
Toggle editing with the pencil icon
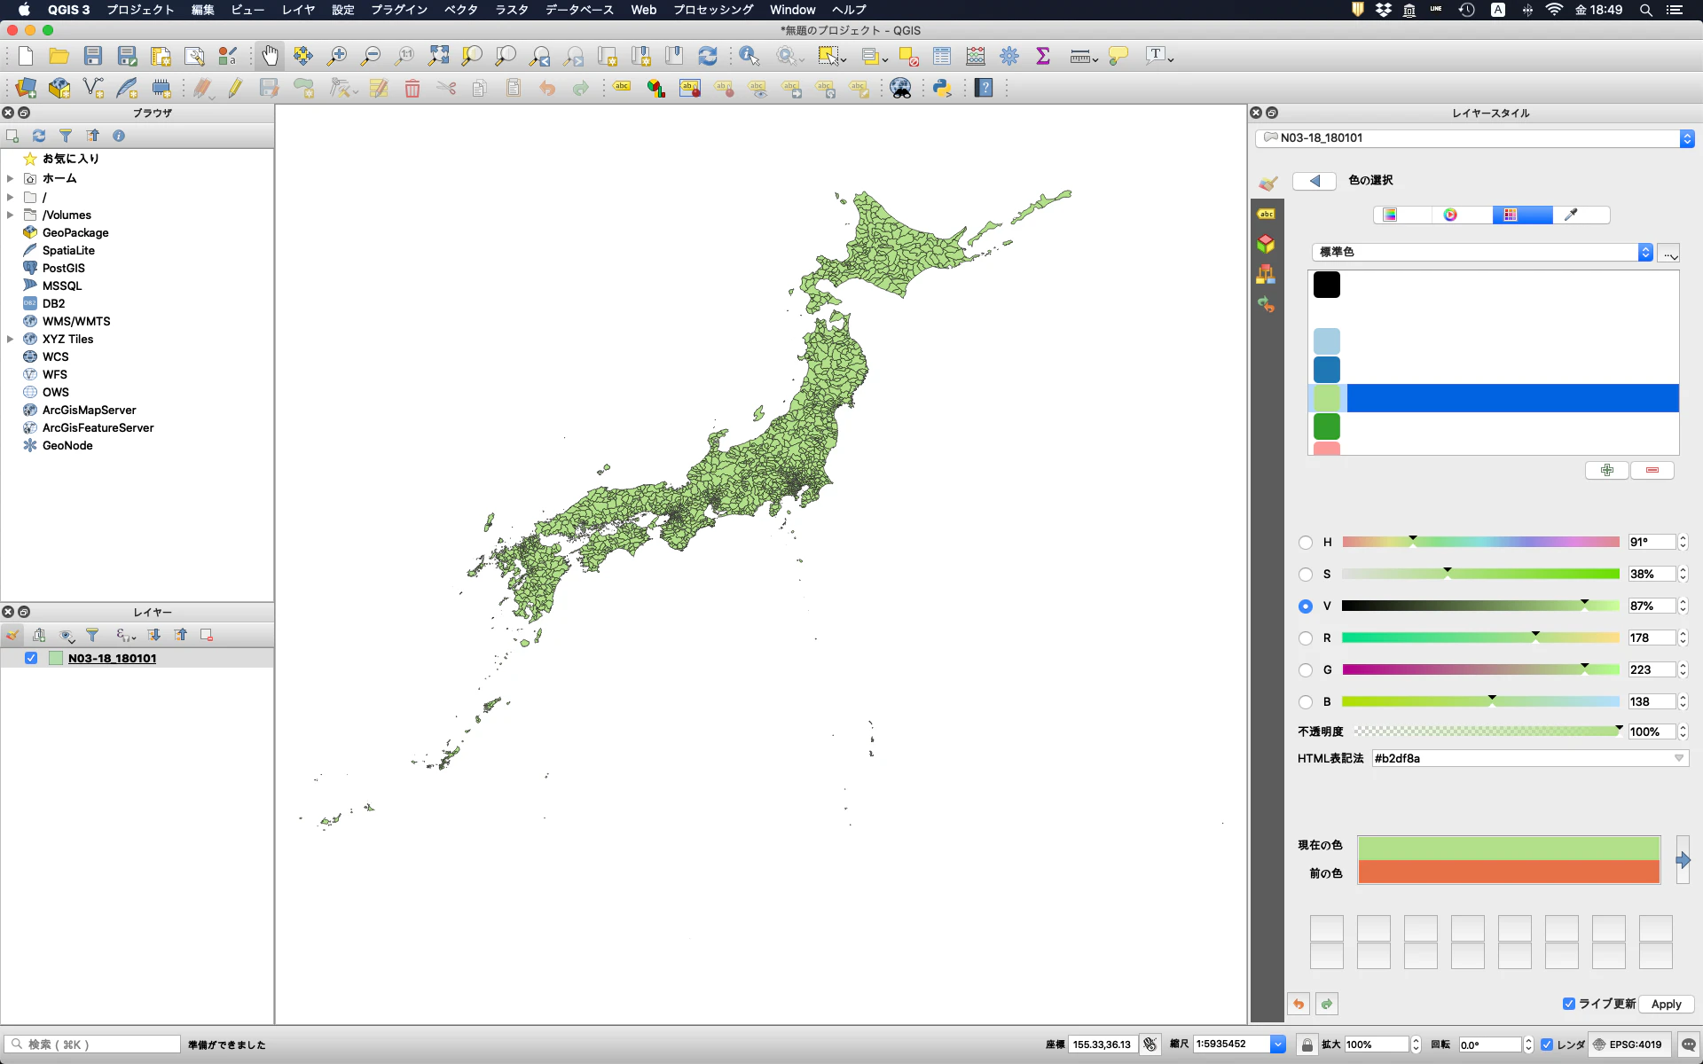click(x=235, y=88)
